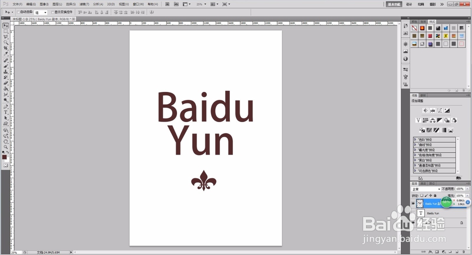
Task: Enable the 自动选择 checkbox
Action: (x=18, y=12)
